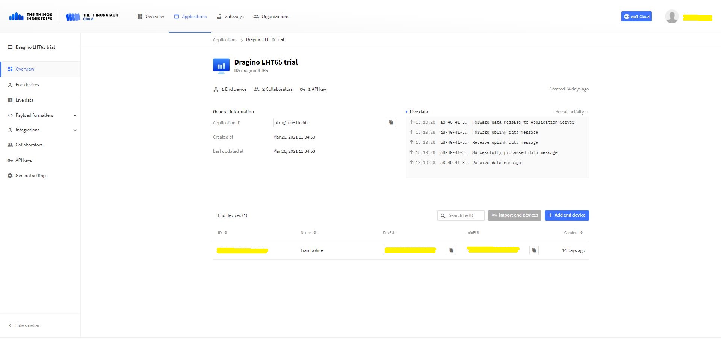Open the Organizations tab
The width and height of the screenshot is (721, 339).
[x=271, y=17]
